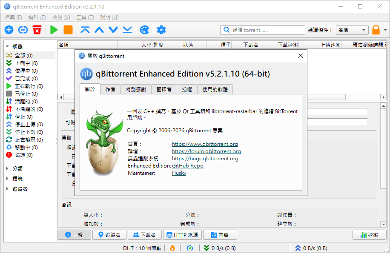Image resolution: width=390 pixels, height=253 pixels.
Task: Open https://forum.qbittorrent.org link
Action: tap(206, 151)
